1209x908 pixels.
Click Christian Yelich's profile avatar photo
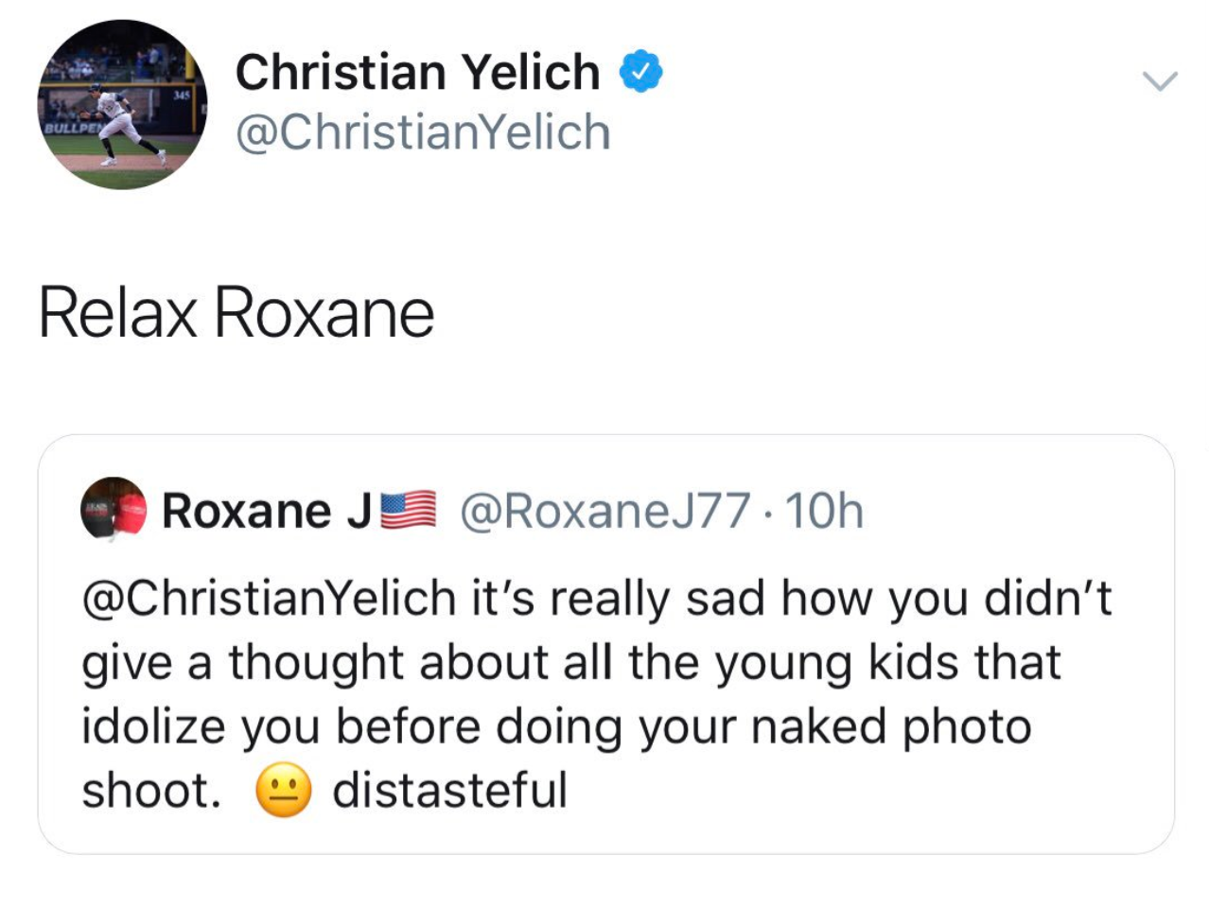(122, 104)
